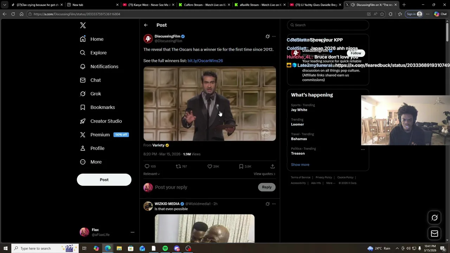
Task: Switch to aflaxlife Stream tab
Action: pos(260,5)
